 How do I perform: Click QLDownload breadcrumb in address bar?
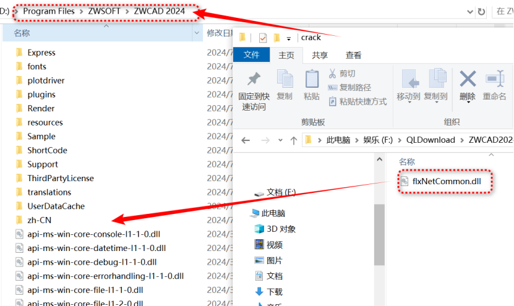tap(430, 140)
